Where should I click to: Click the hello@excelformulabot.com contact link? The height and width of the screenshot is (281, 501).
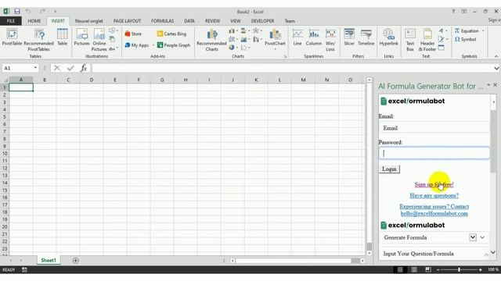click(x=434, y=213)
